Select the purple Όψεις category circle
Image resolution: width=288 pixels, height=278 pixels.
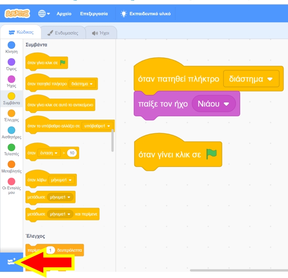tap(12, 62)
